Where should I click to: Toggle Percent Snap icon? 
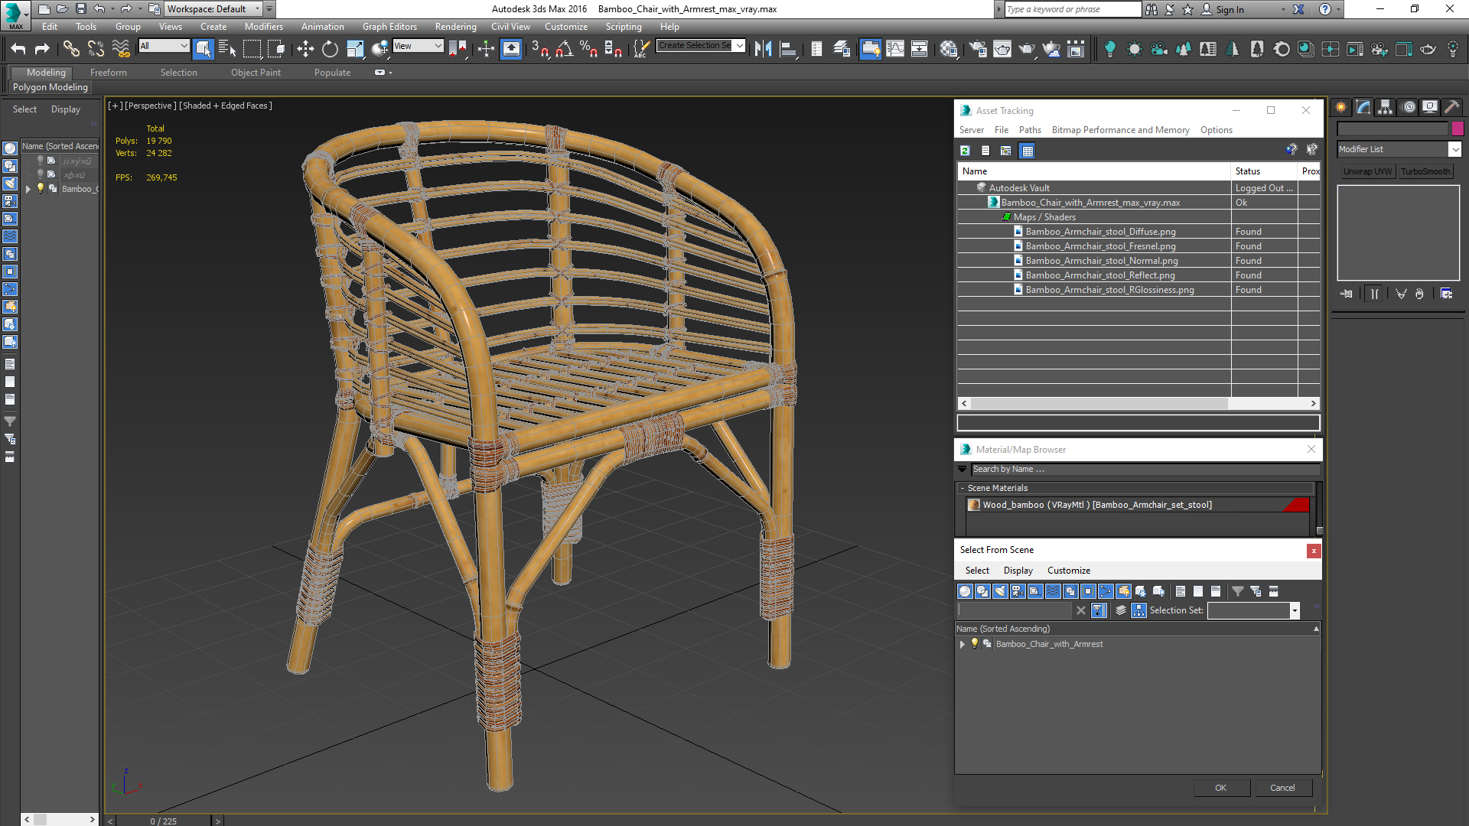coord(588,49)
